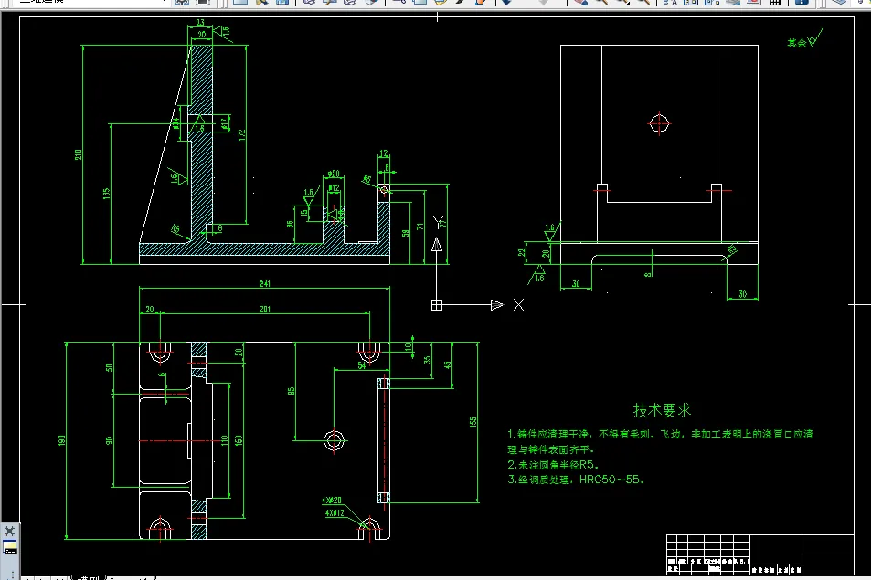Select the 10 dimension text
The width and height of the screenshot is (871, 580).
pyautogui.click(x=409, y=347)
